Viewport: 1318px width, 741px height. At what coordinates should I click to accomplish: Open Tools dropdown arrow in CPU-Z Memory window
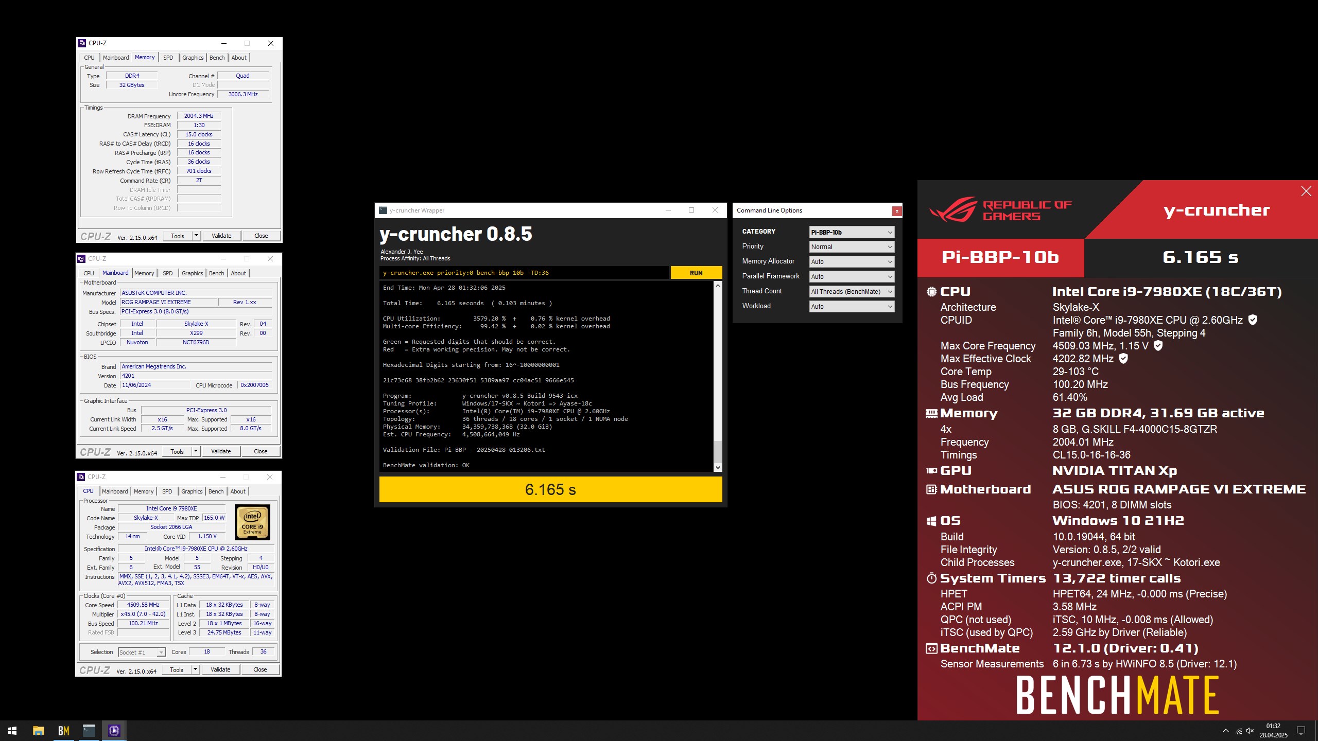(196, 236)
